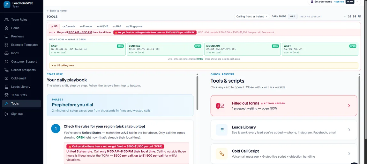Click the OPEN badge on WEST card
367x164 pixels.
click(x=353, y=46)
